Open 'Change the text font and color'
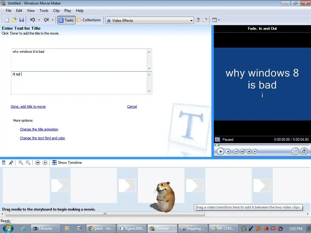The image size is (311, 233). [x=43, y=138]
